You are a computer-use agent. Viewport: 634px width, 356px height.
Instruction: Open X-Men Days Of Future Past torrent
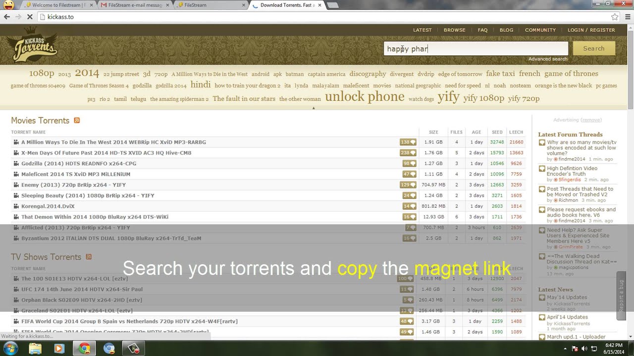[106, 153]
